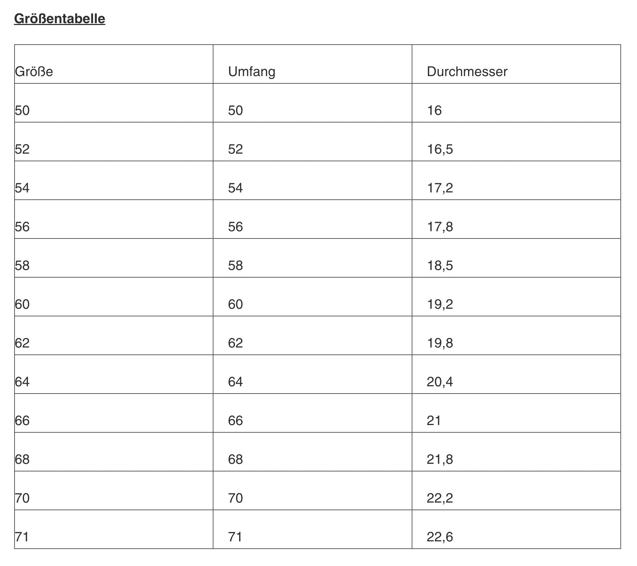Click size 50 in Größe column

click(22, 111)
